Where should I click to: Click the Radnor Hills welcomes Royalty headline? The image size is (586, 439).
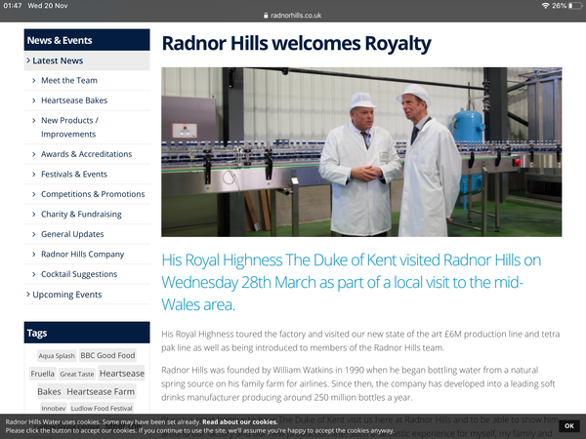pyautogui.click(x=296, y=43)
